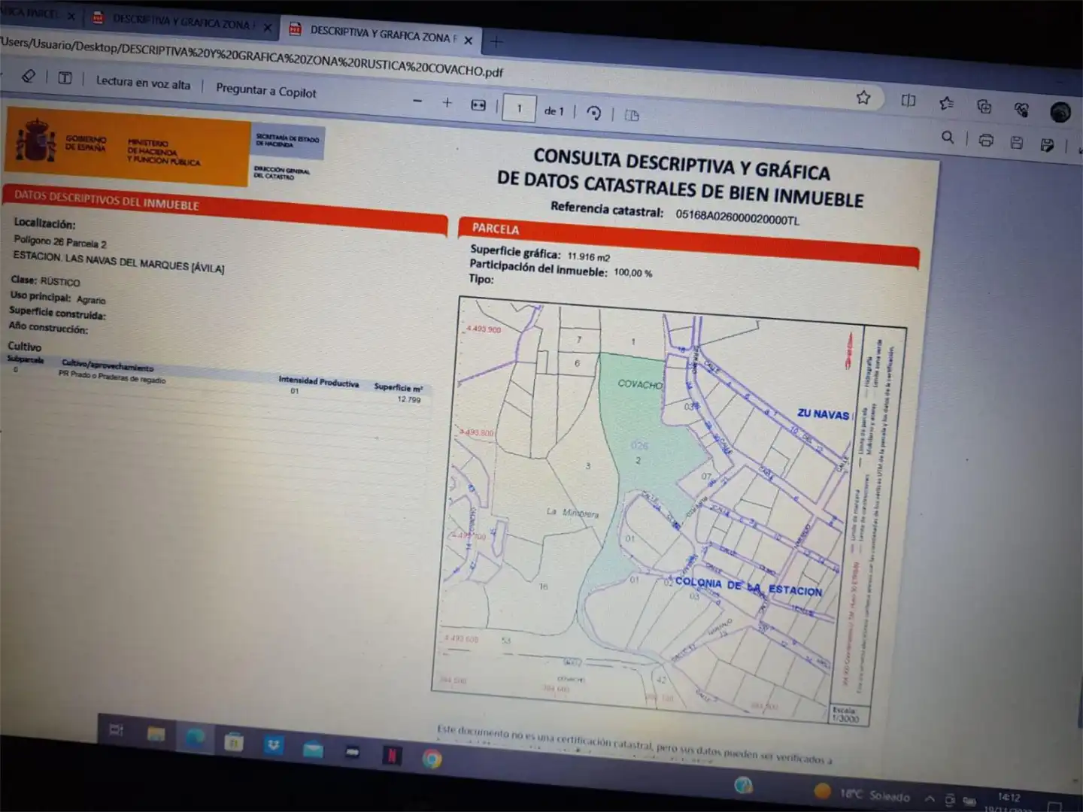This screenshot has height=812, width=1083.
Task: Click the add text tool icon
Action: click(x=65, y=78)
